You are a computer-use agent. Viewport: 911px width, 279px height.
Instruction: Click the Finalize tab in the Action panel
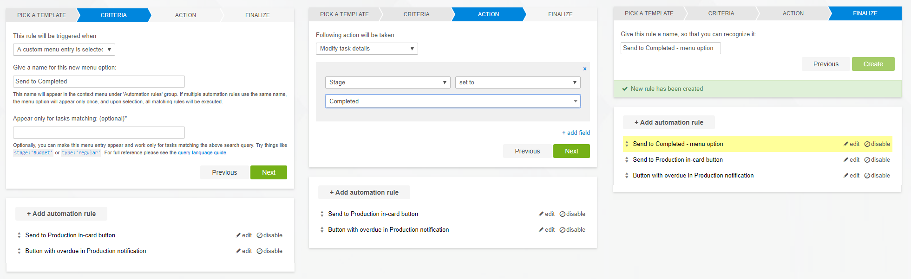pos(560,14)
